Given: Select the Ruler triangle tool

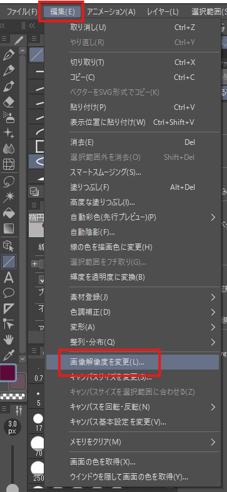Looking at the screenshot, I should (9, 309).
